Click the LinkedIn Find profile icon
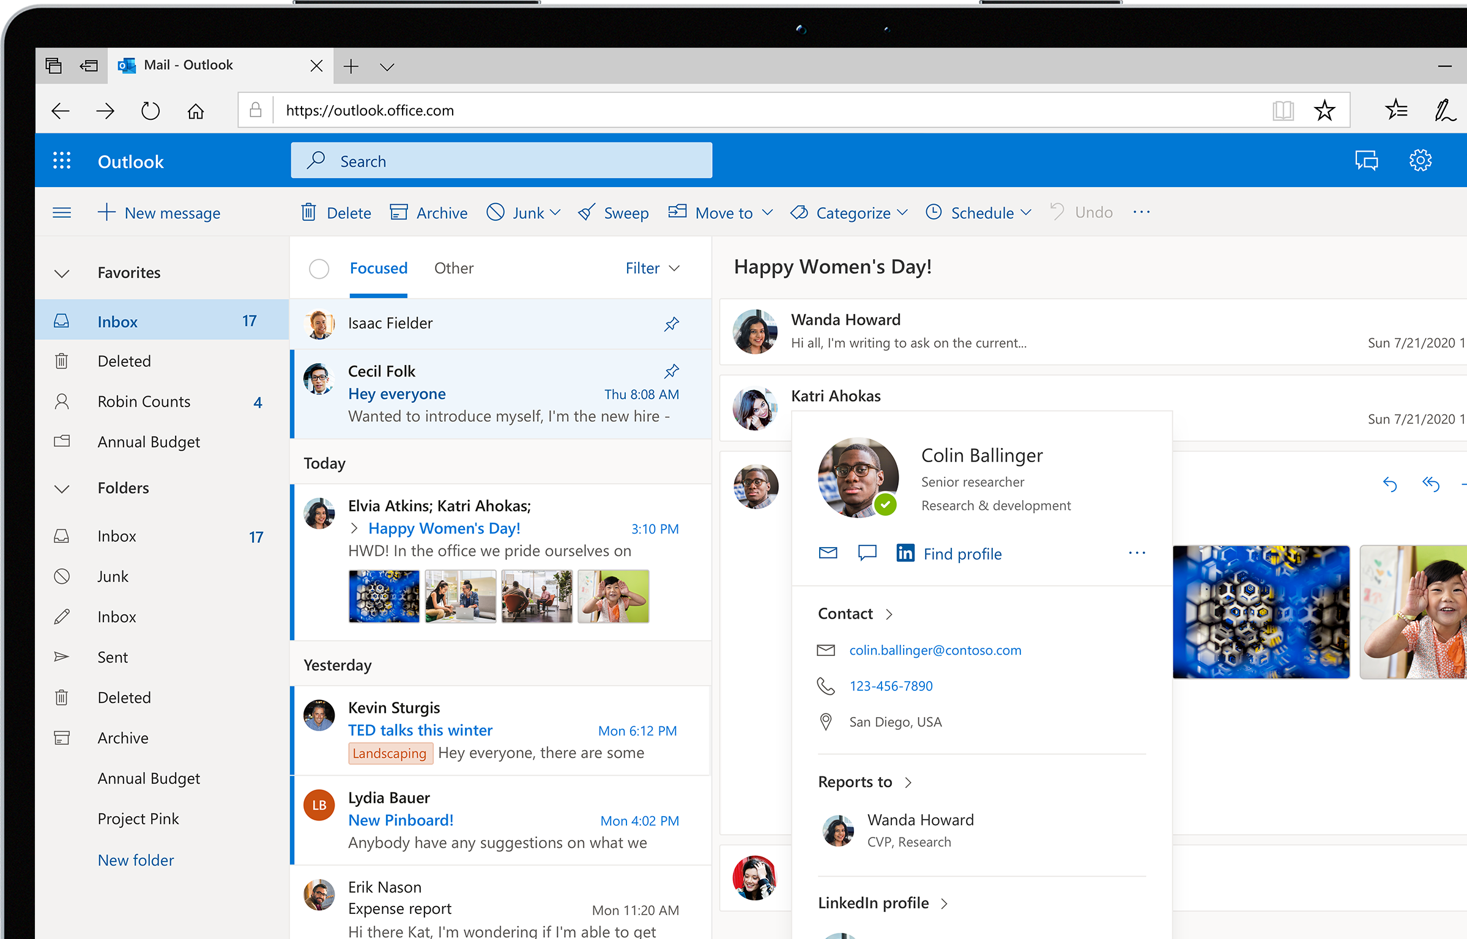The width and height of the screenshot is (1467, 939). pyautogui.click(x=907, y=553)
